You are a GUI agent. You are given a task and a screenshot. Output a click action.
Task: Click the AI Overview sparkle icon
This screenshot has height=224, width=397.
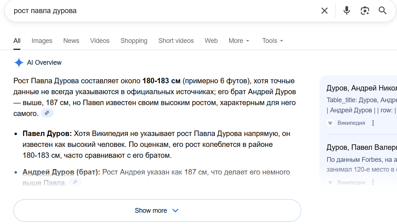click(x=19, y=63)
